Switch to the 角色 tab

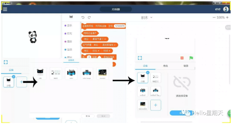pos(165,66)
